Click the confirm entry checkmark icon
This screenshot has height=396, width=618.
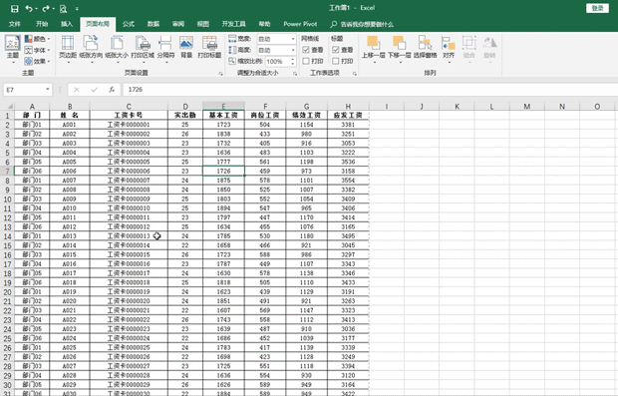tap(95, 90)
